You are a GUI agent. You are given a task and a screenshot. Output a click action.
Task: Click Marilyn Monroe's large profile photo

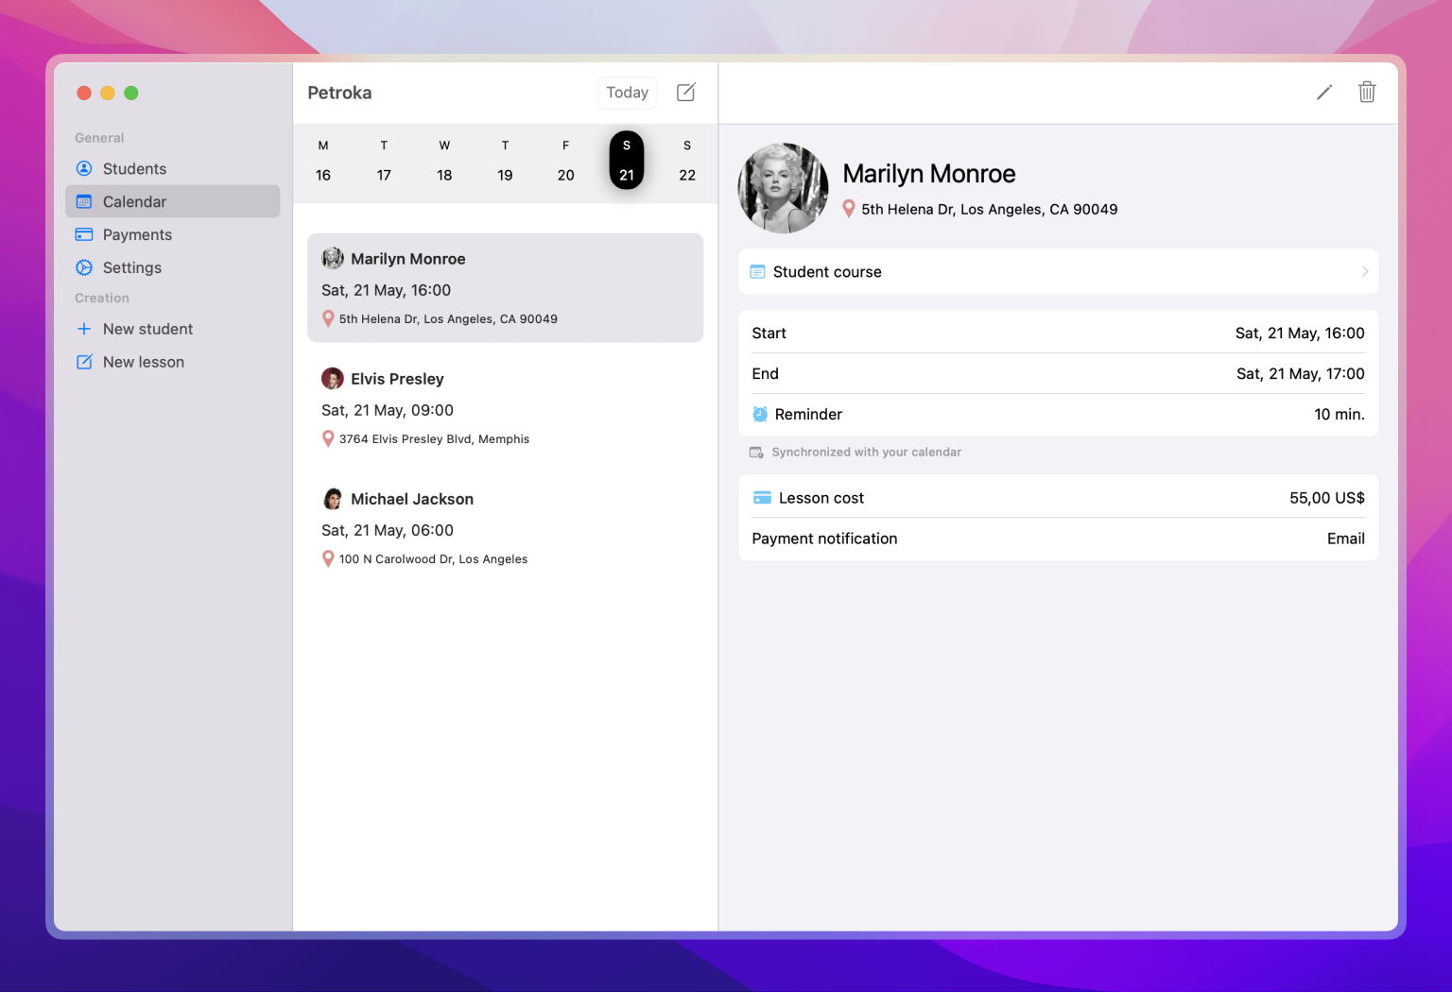point(783,189)
